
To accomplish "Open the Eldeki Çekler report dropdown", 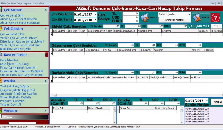I will pos(189,14).
